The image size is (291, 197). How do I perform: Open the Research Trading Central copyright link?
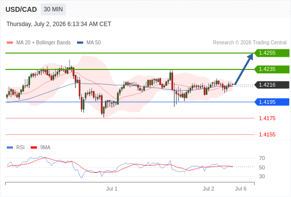pos(250,43)
